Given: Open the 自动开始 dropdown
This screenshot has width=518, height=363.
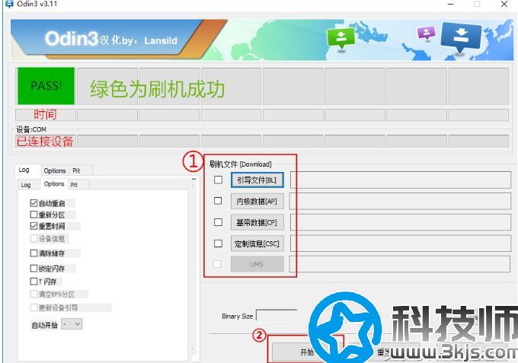Looking at the screenshot, I should pyautogui.click(x=72, y=324).
